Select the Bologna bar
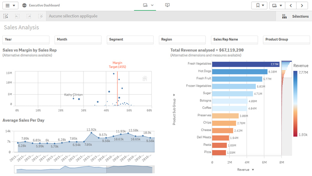Image resolution: width=312 pixels, height=176 pixels. [230, 101]
